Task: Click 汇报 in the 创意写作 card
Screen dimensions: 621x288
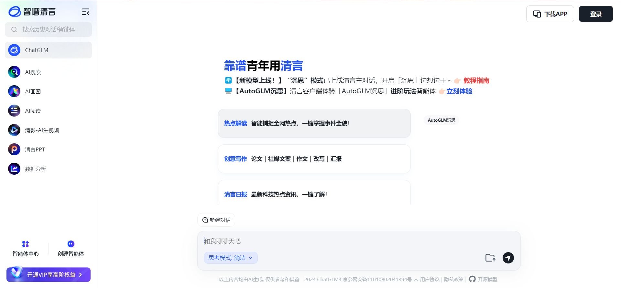Action: click(x=336, y=159)
